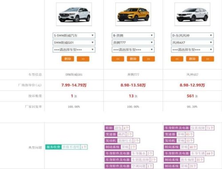Click model name SWM斯威G01 in info row
The height and width of the screenshot is (169, 222).
[x=74, y=75]
